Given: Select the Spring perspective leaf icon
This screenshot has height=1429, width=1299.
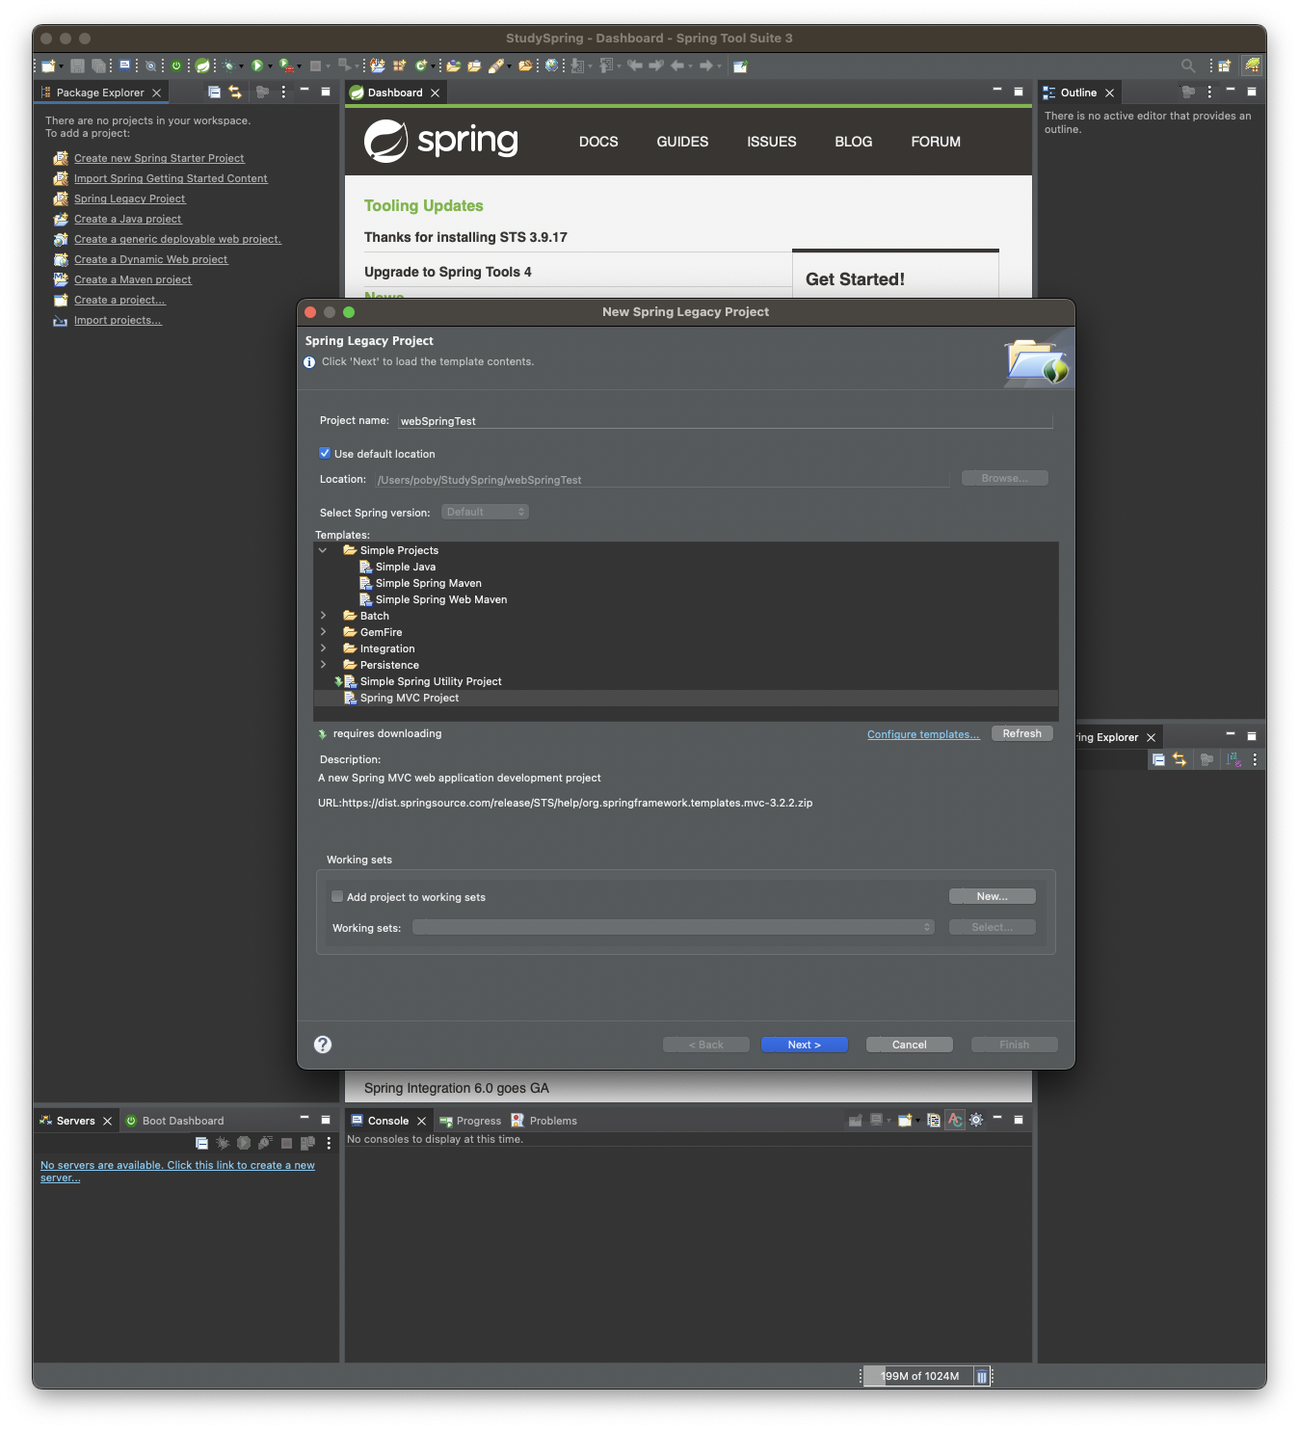Looking at the screenshot, I should pyautogui.click(x=1252, y=66).
